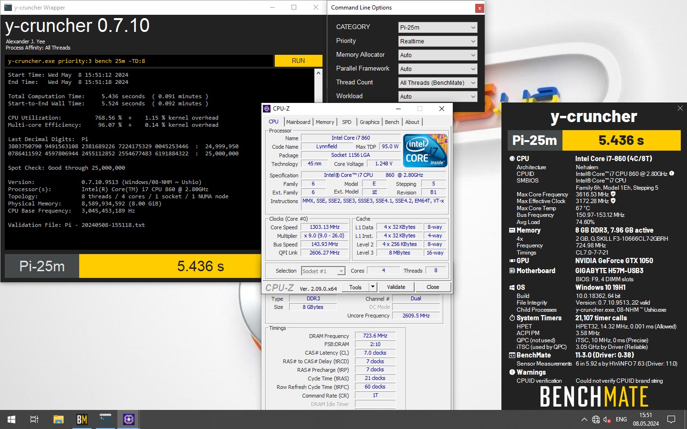Close the BenchMate y-cruncher result overlay
This screenshot has height=429, width=687.
coord(680,108)
